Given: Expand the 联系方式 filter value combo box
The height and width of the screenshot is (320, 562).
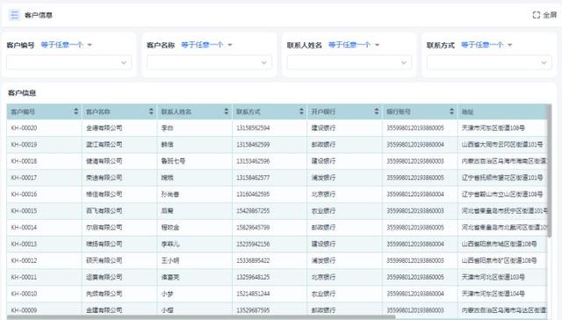Looking at the screenshot, I should tap(489, 62).
